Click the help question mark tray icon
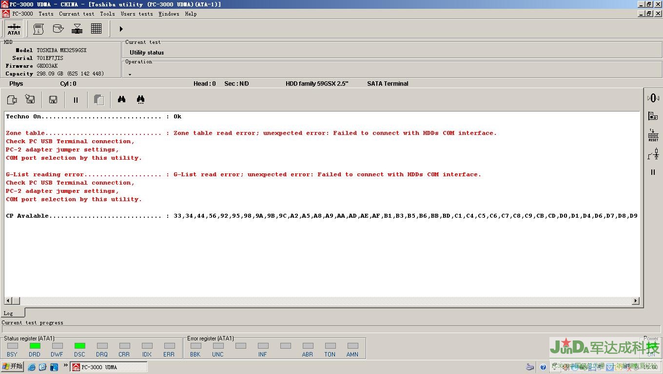 [x=543, y=367]
